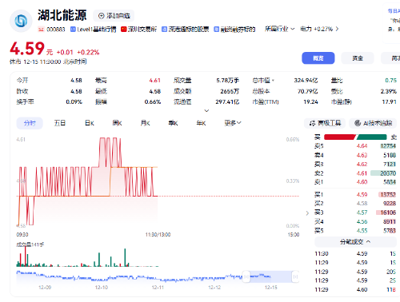
Task: Toggle 总市值 dropdown arrow
Action: point(273,80)
